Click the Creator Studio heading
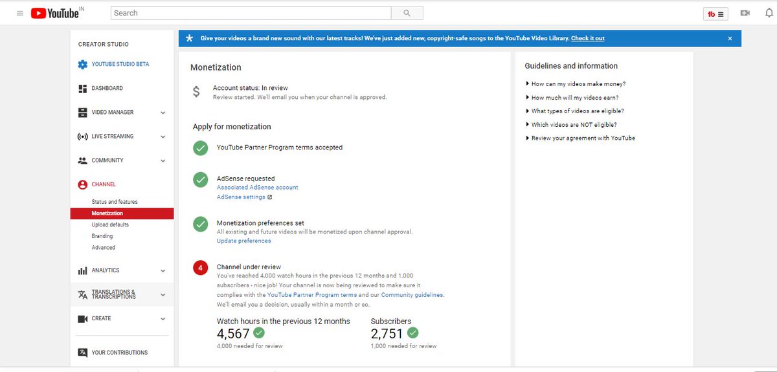This screenshot has height=372, width=777. tap(104, 45)
